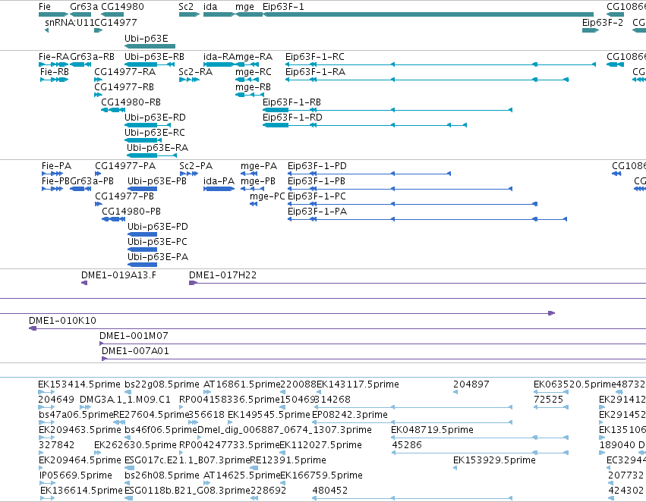Select the DME1-019A13.F clone arrow
Image resolution: width=646 pixels, height=502 pixels.
click(84, 283)
